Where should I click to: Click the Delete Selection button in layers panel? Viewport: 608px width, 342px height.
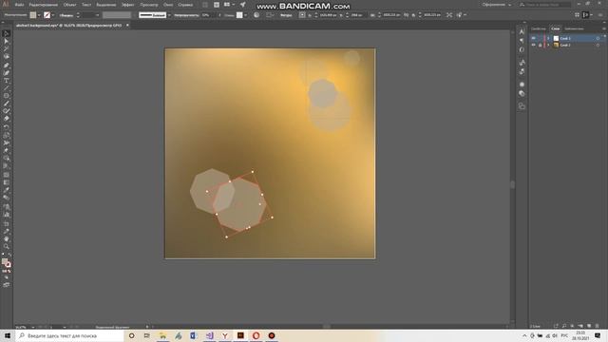598,326
